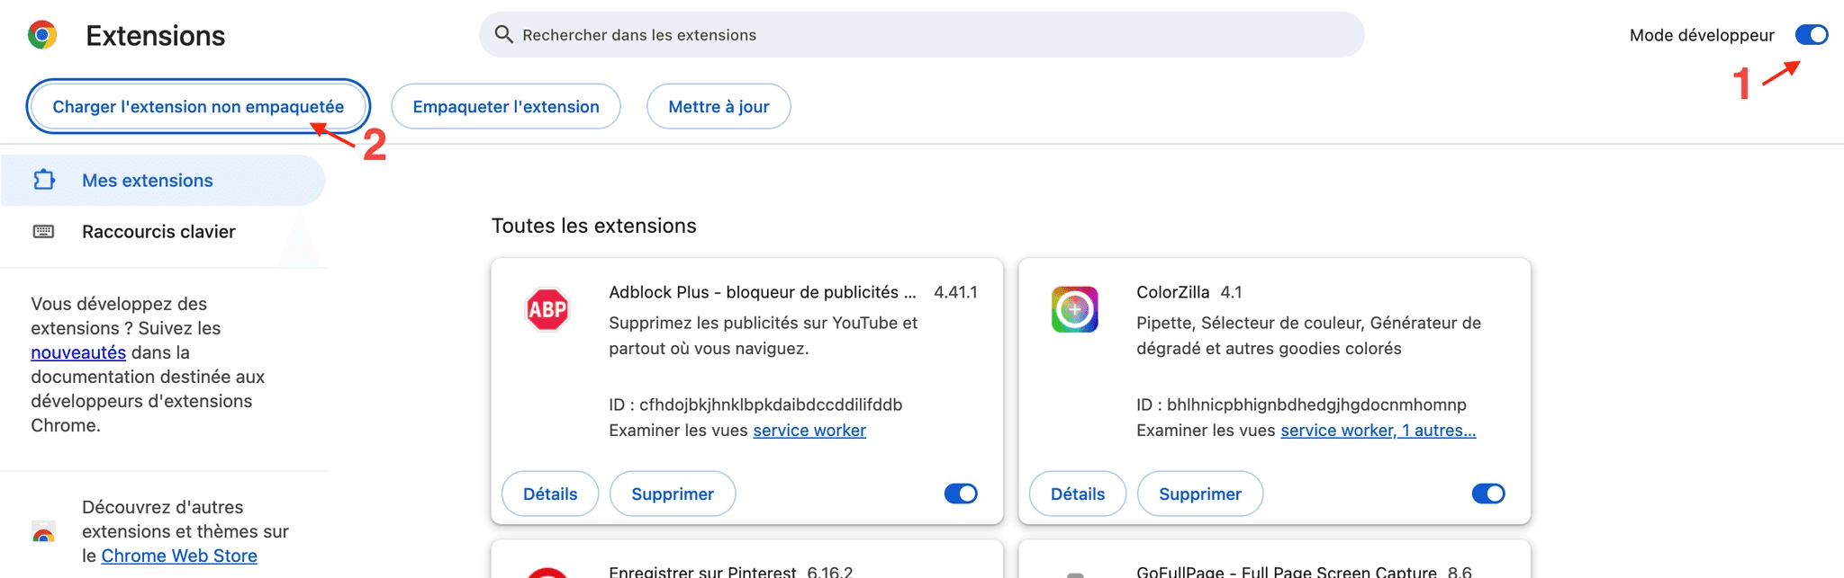Viewport: 1844px width, 578px height.
Task: Click the Mettre à jour button
Action: (719, 106)
